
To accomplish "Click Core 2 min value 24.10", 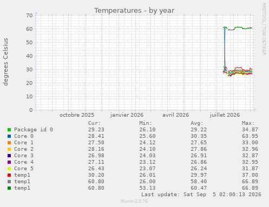I will pos(147,149).
